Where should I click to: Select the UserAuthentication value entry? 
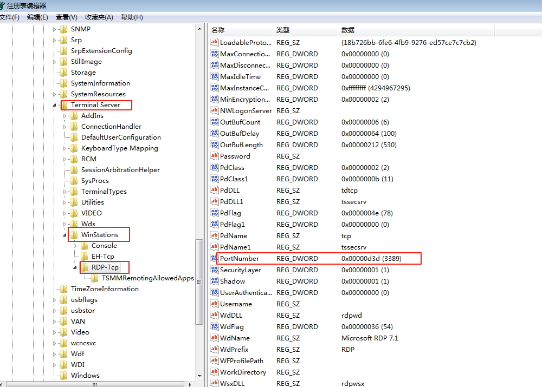tap(245, 293)
